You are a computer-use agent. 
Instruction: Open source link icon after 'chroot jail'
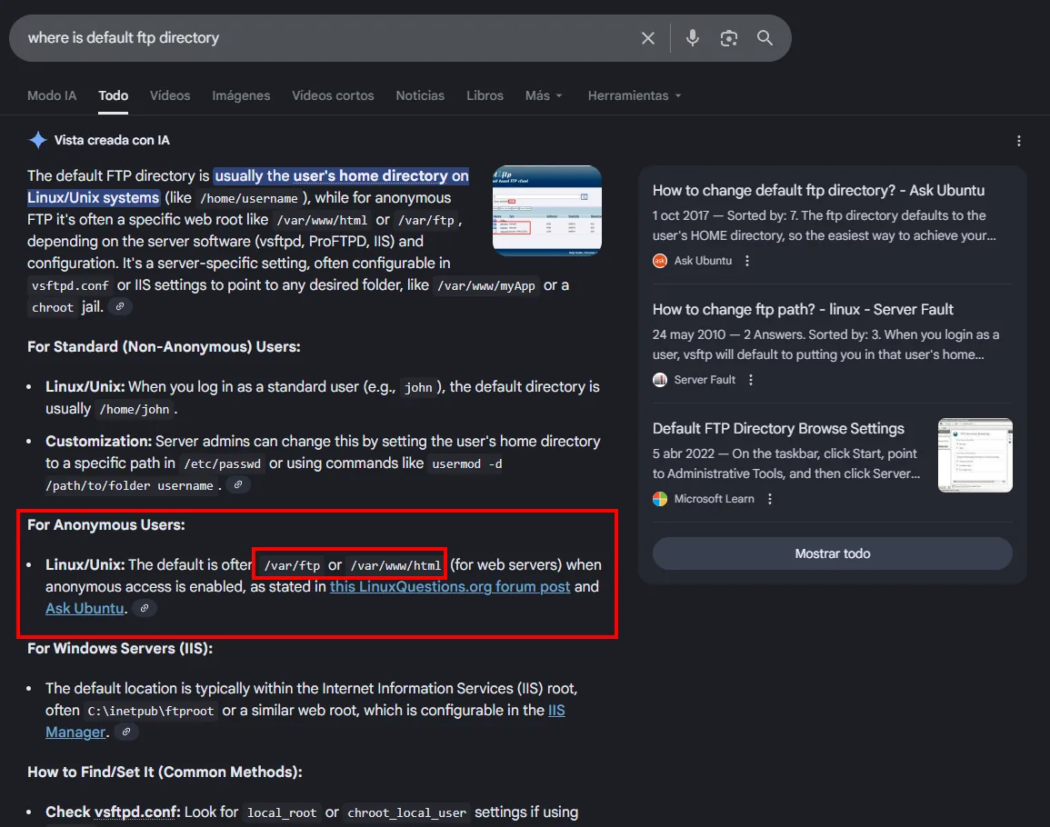[x=120, y=306]
